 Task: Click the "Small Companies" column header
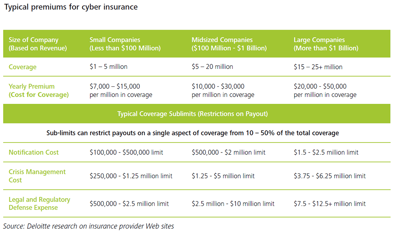tap(125, 44)
